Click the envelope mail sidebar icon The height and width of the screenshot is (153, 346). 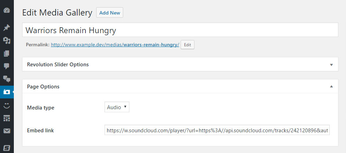7,131
